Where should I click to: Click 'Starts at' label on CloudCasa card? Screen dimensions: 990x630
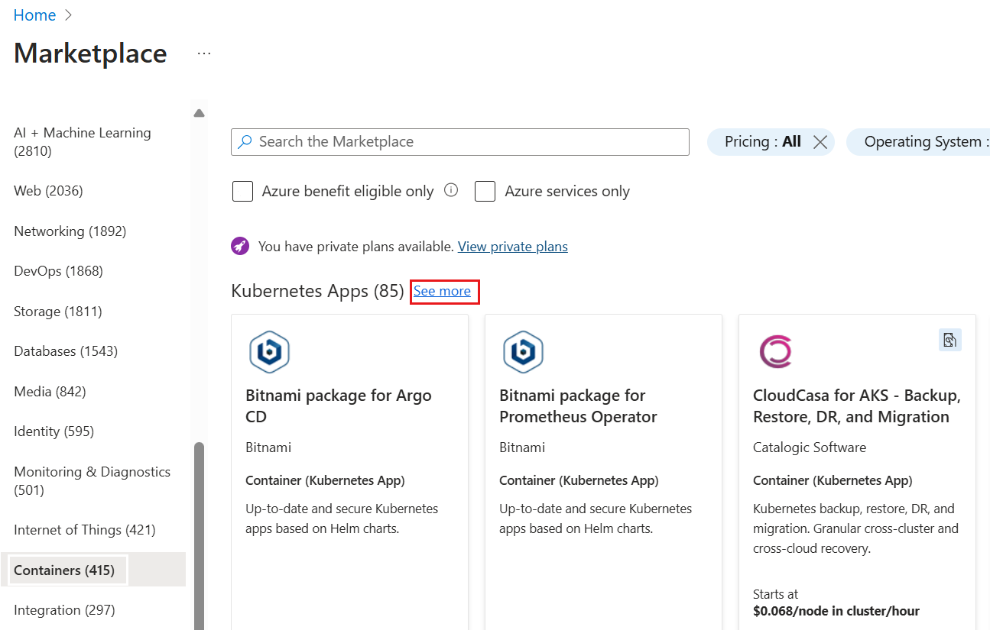point(775,594)
